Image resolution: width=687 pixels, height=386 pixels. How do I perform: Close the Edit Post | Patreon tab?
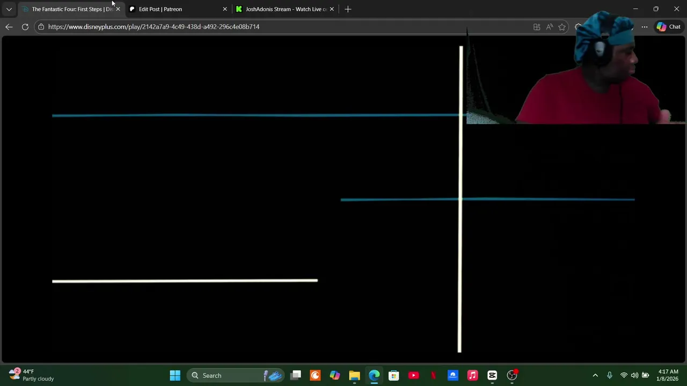pyautogui.click(x=225, y=9)
